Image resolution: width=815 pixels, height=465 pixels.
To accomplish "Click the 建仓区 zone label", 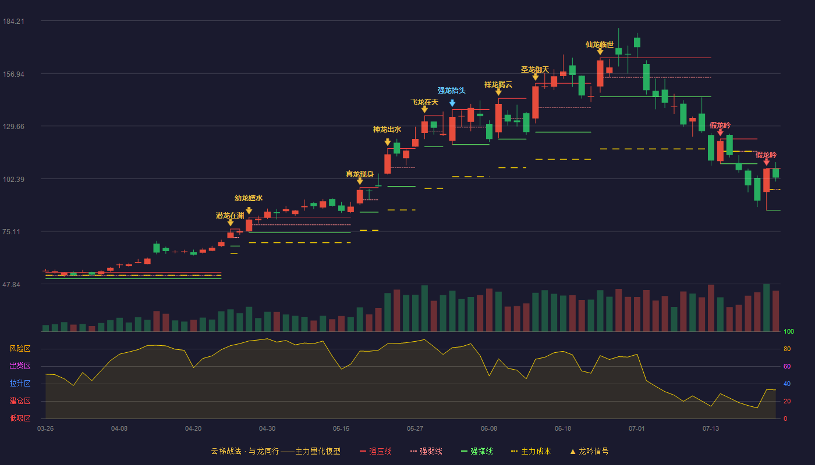I will tap(20, 401).
